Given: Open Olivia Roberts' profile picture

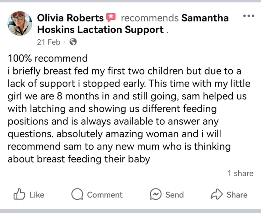Looking at the screenshot, I should (x=20, y=23).
